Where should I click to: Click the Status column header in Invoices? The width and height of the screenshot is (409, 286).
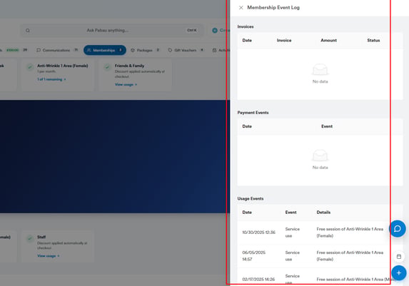tap(373, 41)
